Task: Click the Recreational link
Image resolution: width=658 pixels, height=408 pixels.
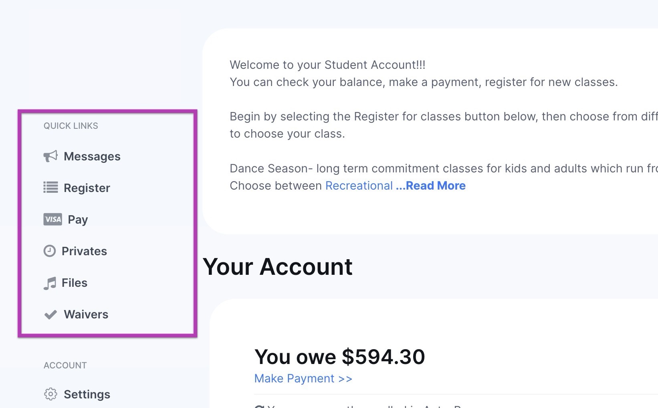Action: coord(359,186)
